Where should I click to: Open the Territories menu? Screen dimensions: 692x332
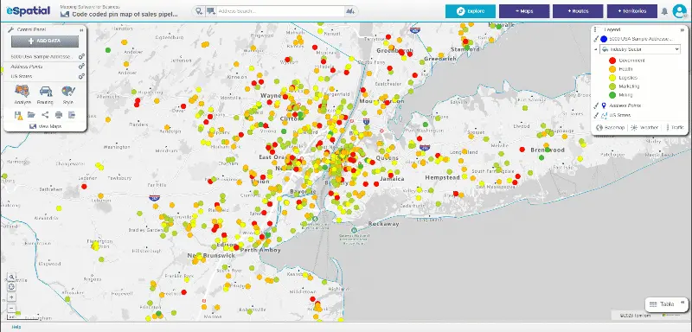coord(632,11)
